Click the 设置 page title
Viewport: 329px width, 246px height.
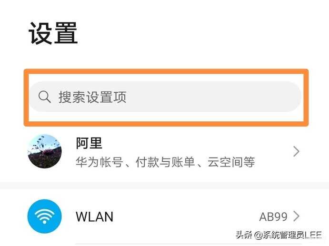53,33
